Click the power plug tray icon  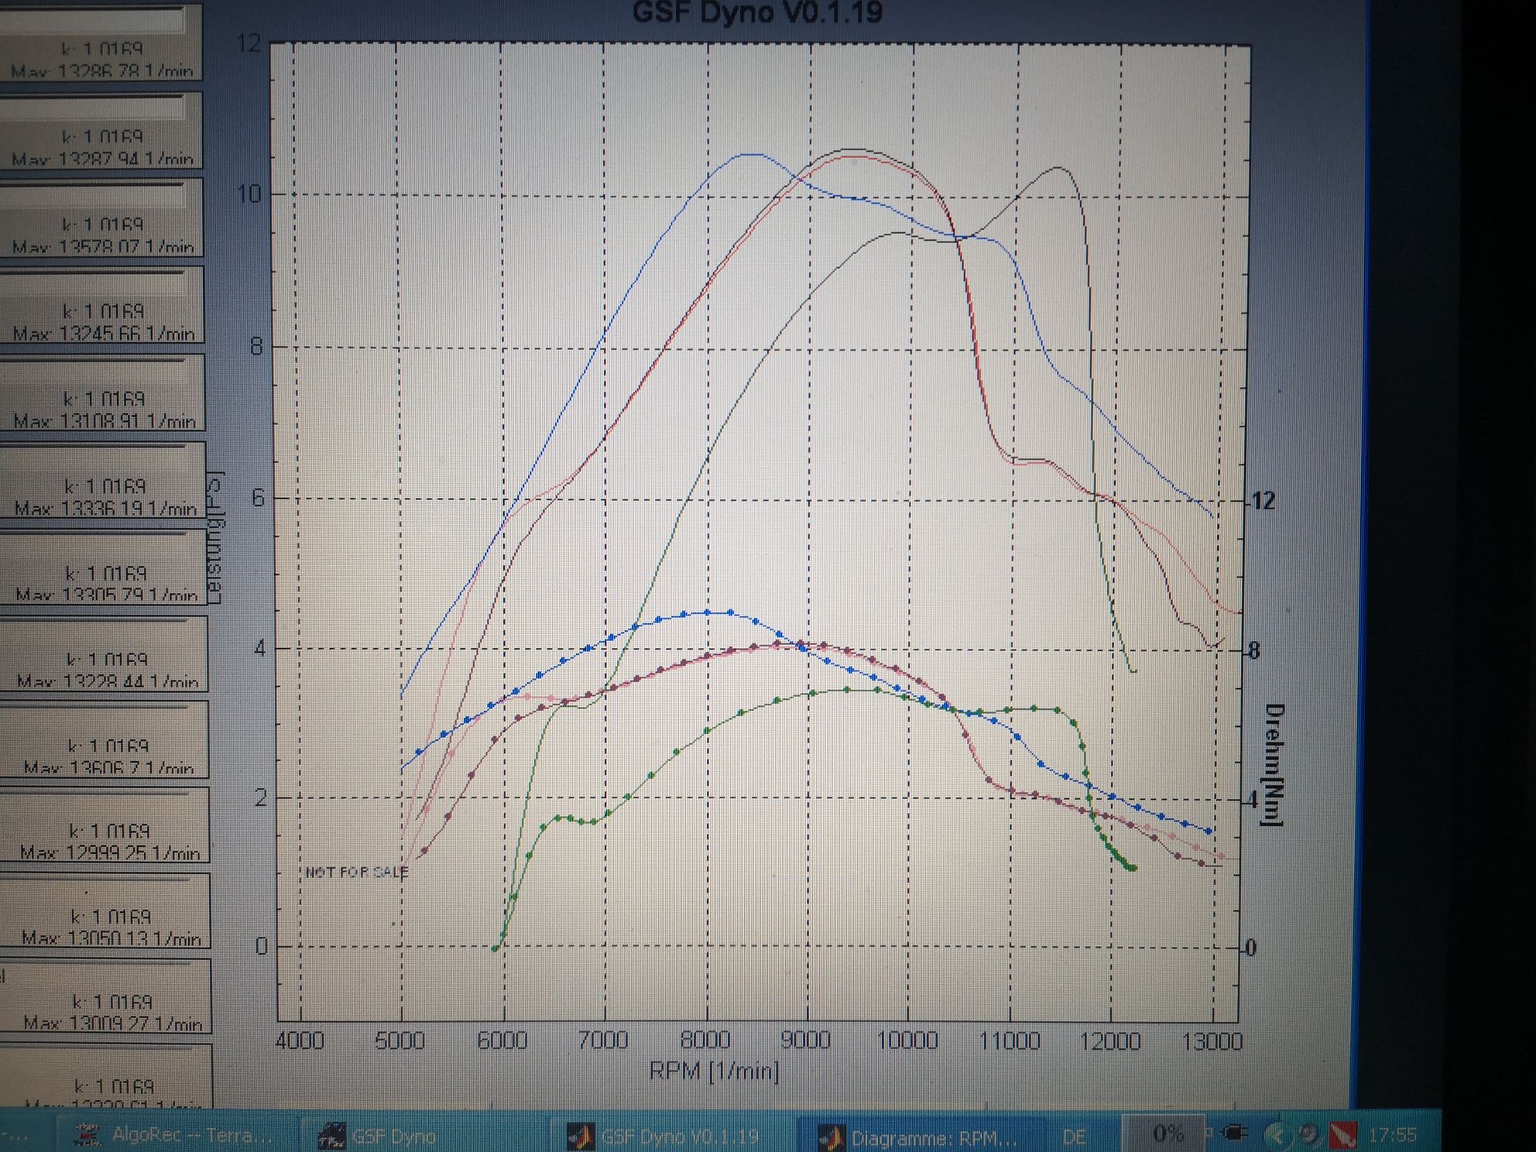1233,1133
